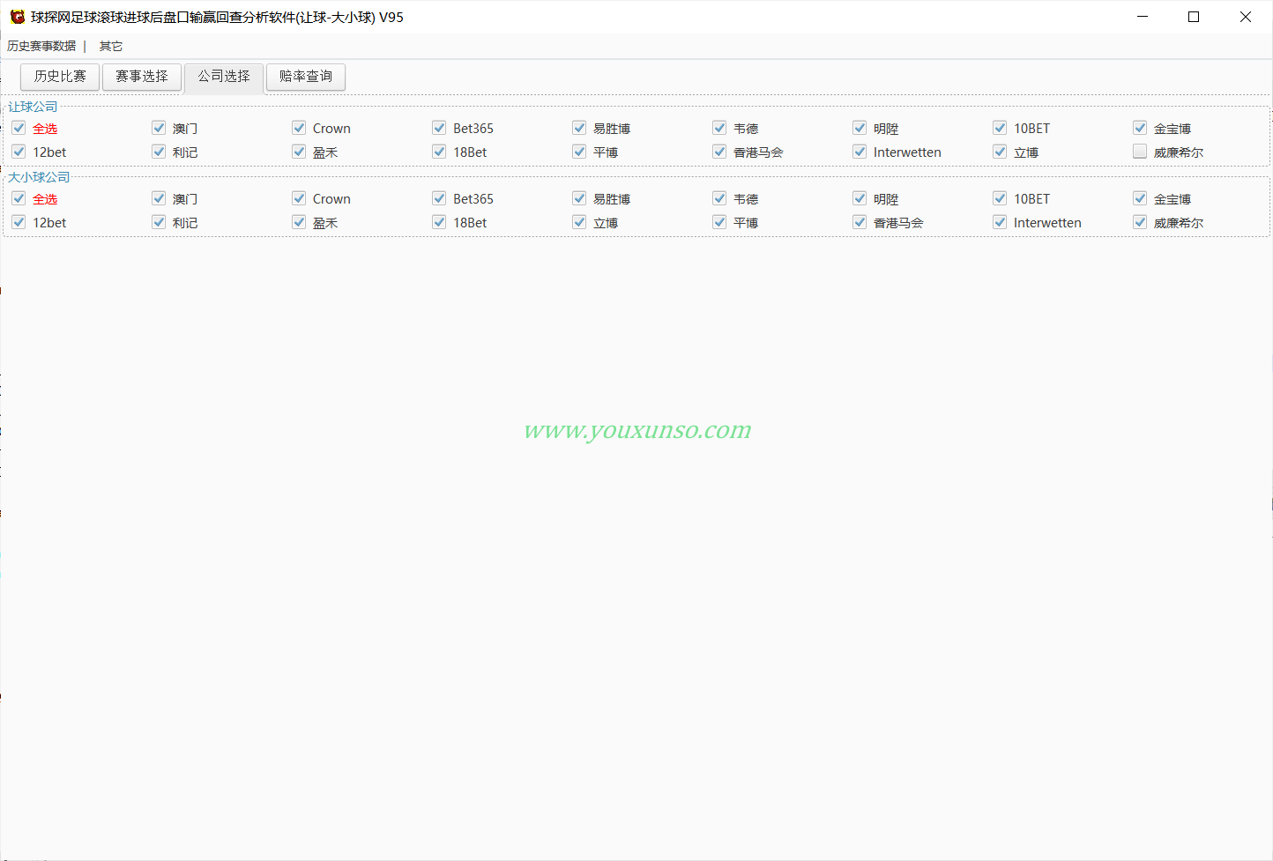
Task: Uncheck 利记 in 让球公司 group
Action: [159, 152]
